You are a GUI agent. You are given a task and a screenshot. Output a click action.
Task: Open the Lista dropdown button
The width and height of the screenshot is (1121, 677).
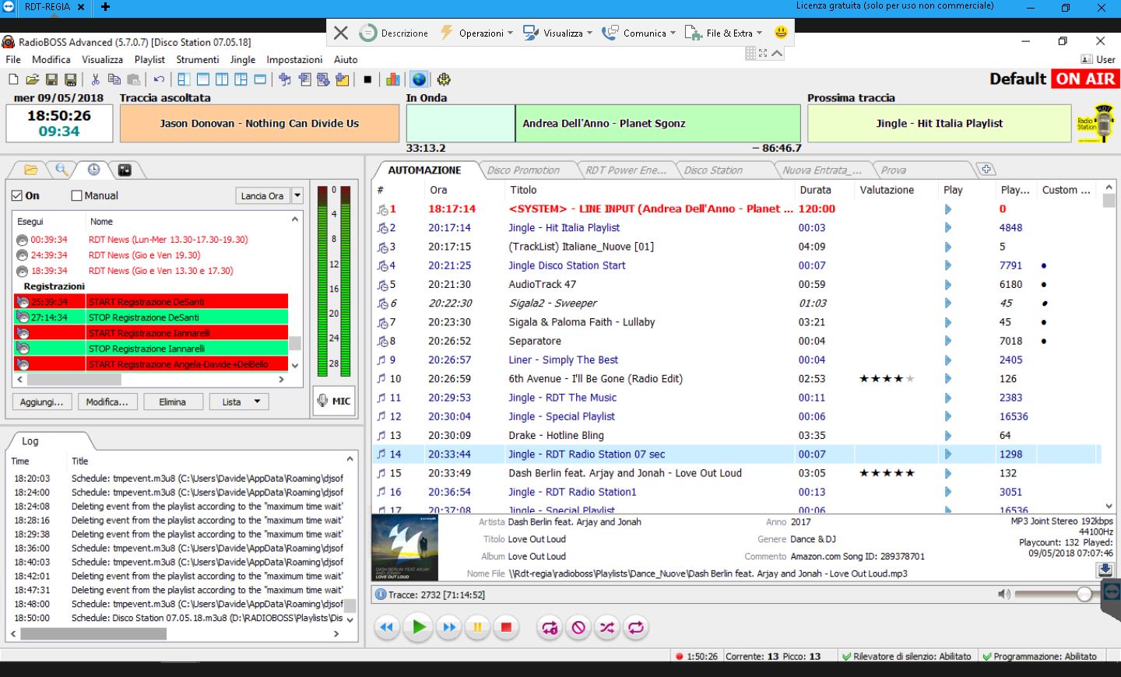tap(240, 402)
